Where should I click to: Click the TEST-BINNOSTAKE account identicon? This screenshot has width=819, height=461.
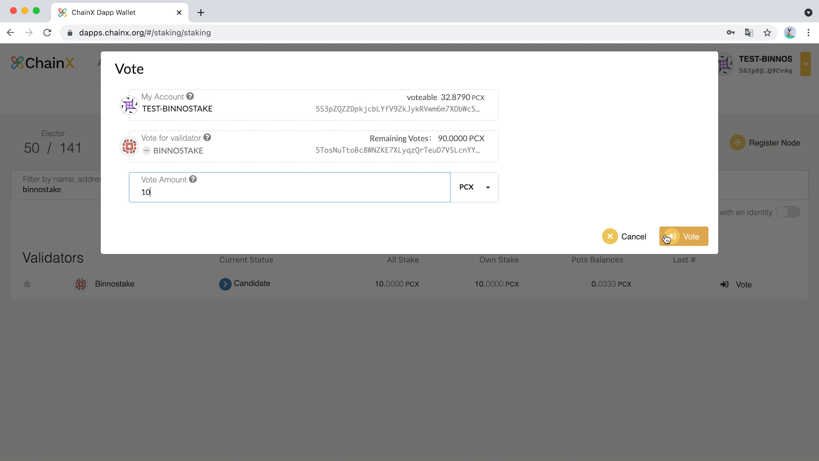129,105
